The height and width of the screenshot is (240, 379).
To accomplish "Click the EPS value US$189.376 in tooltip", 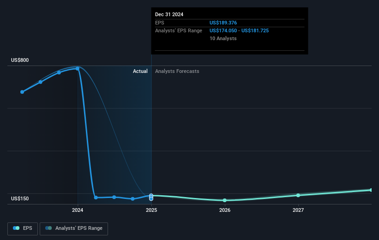I will (x=223, y=23).
